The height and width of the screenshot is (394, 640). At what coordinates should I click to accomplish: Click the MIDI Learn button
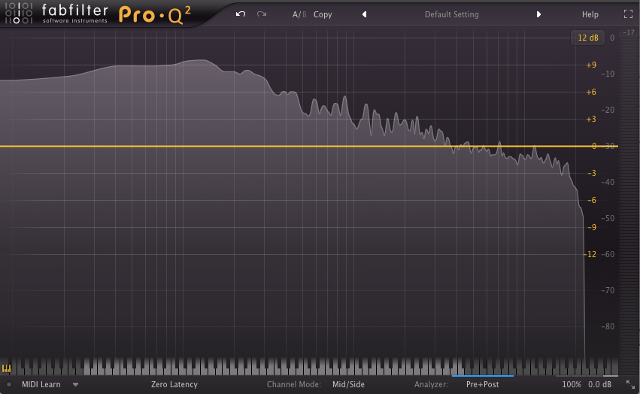[41, 384]
